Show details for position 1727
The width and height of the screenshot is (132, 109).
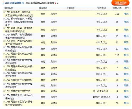point(126,55)
